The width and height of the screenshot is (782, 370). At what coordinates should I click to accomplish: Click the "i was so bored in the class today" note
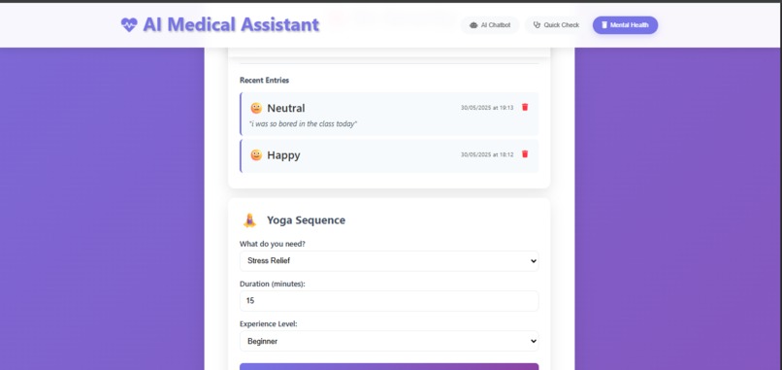pyautogui.click(x=304, y=124)
